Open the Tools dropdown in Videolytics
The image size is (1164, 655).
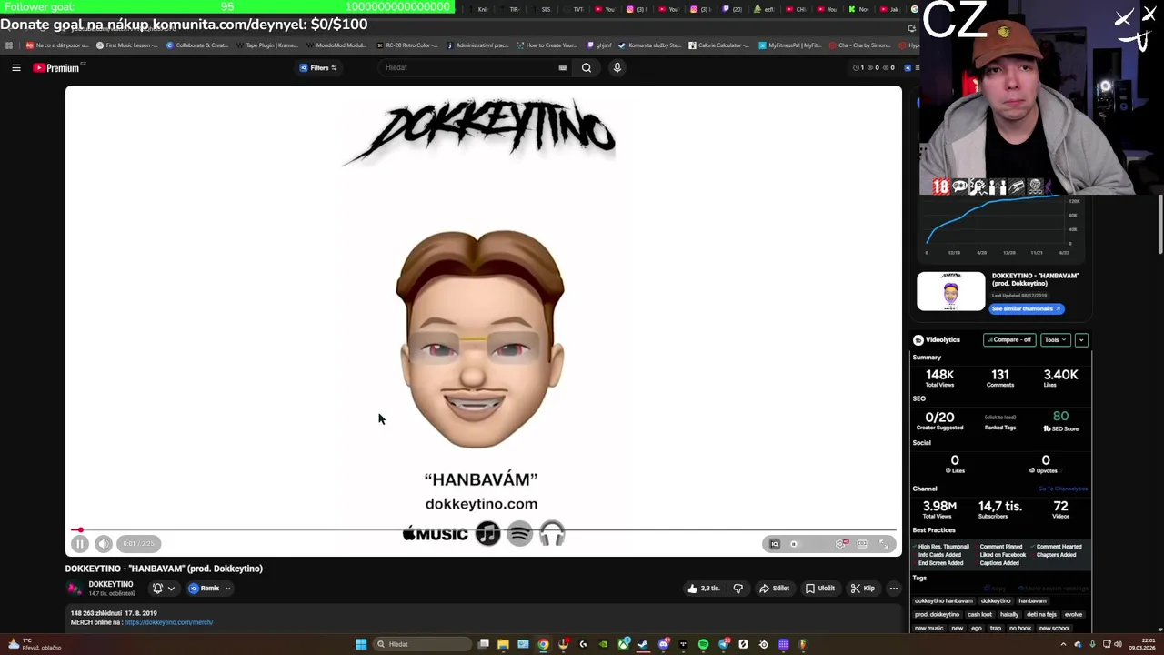(x=1055, y=340)
